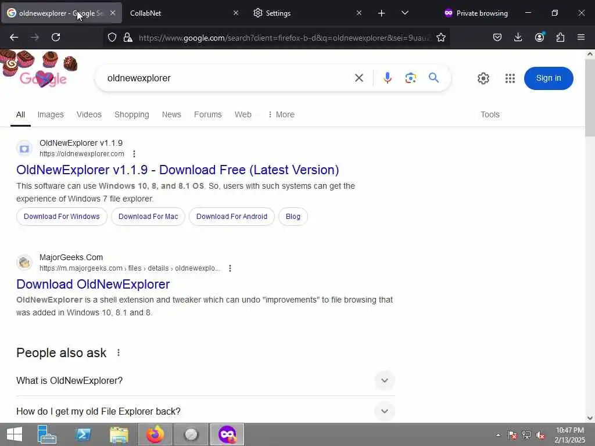Click the Blog sitelink chip

293,217
